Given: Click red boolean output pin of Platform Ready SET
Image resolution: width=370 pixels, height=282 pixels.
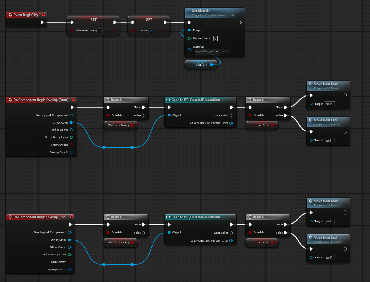Looking at the screenshot, I should [114, 30].
